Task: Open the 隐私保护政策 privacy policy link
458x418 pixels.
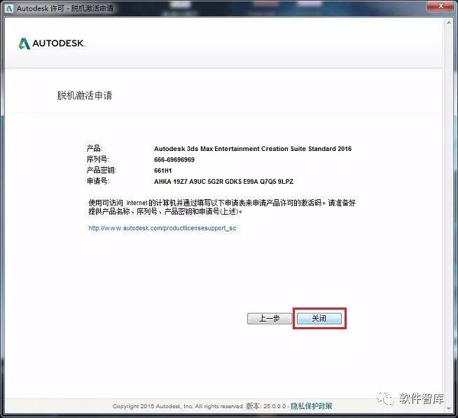Action: (x=311, y=406)
